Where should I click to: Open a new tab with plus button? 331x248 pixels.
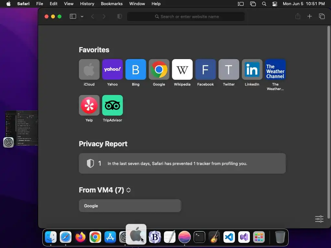tap(309, 16)
